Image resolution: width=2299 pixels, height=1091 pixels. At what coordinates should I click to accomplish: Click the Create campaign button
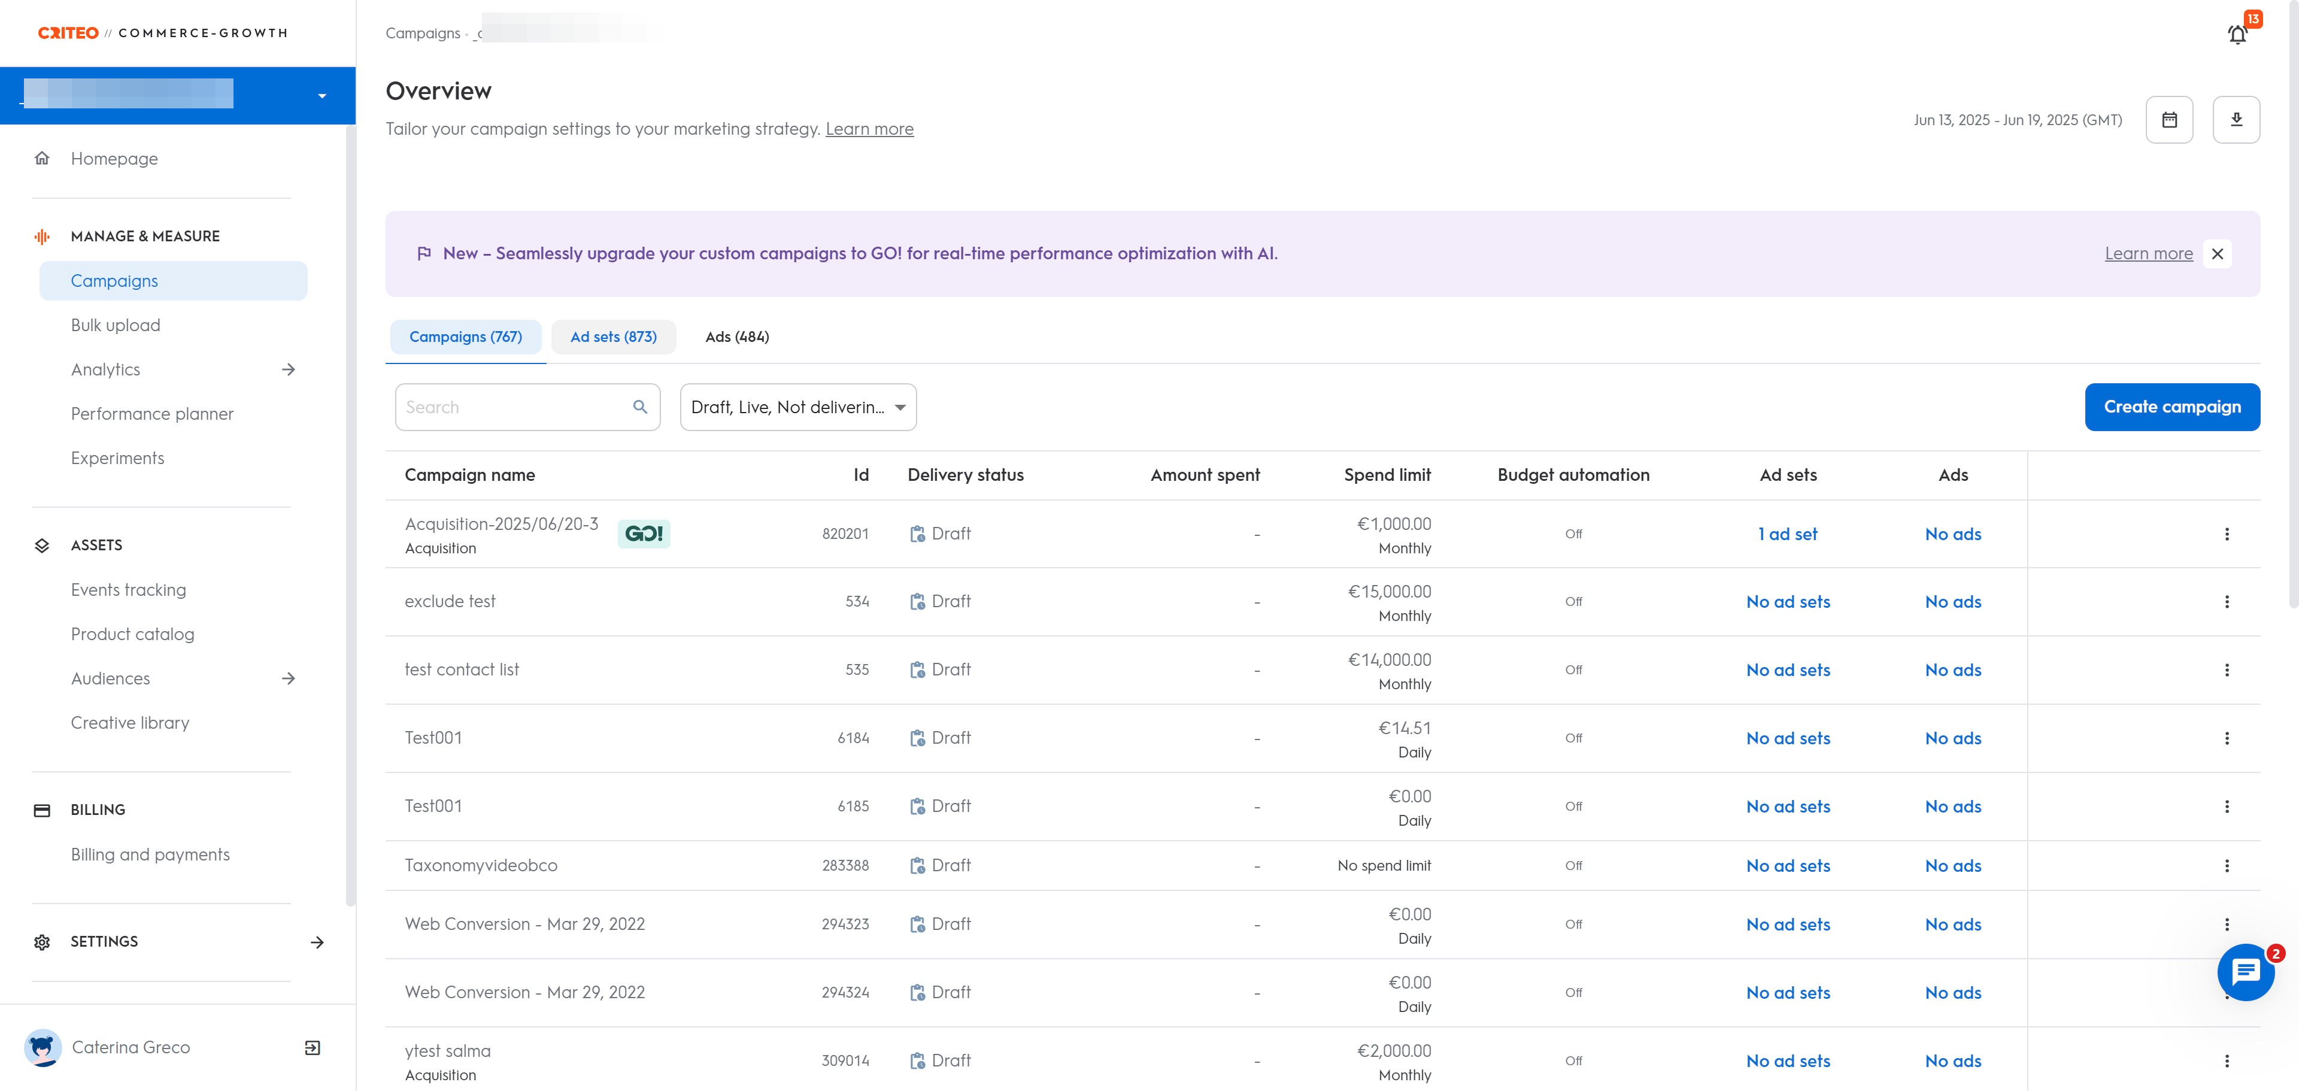tap(2171, 407)
